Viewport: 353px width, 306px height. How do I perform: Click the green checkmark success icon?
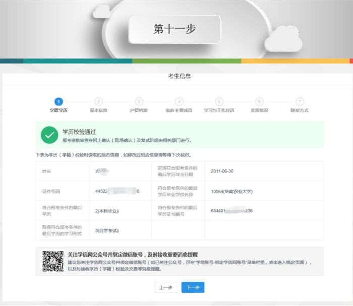(x=49, y=135)
